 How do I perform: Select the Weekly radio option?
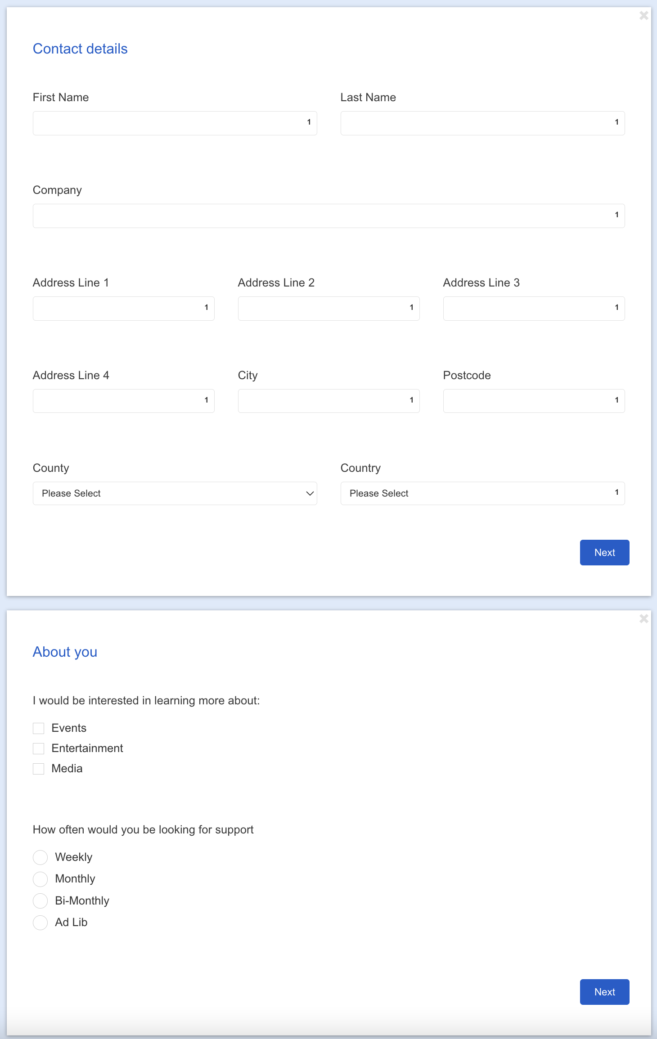point(40,857)
